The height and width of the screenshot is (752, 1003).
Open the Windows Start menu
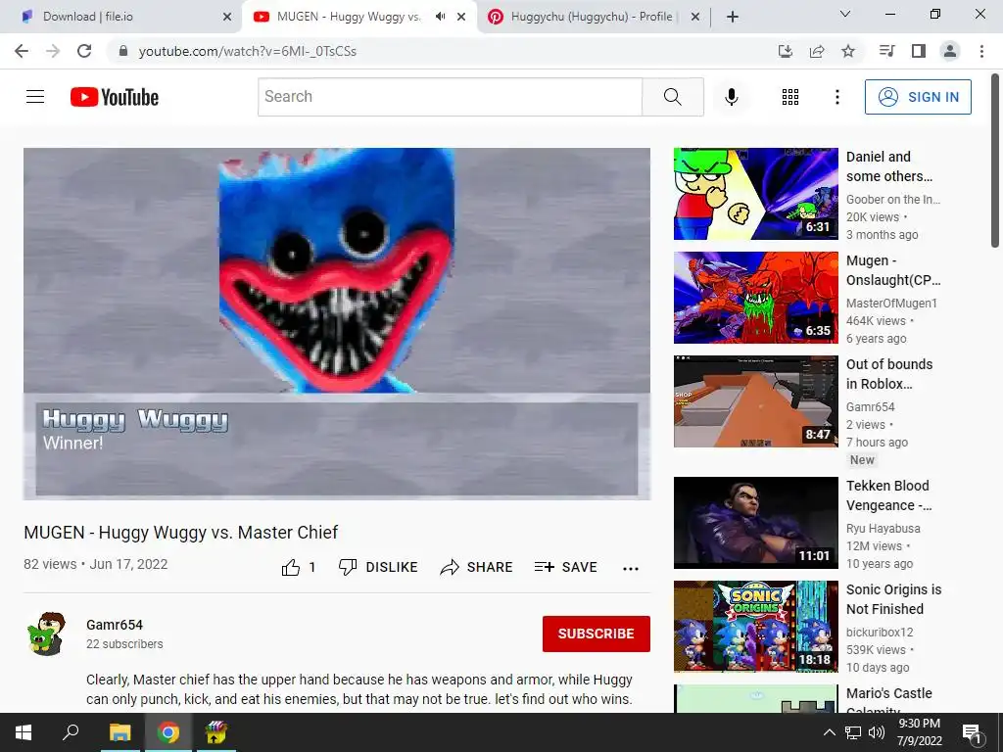pyautogui.click(x=24, y=732)
